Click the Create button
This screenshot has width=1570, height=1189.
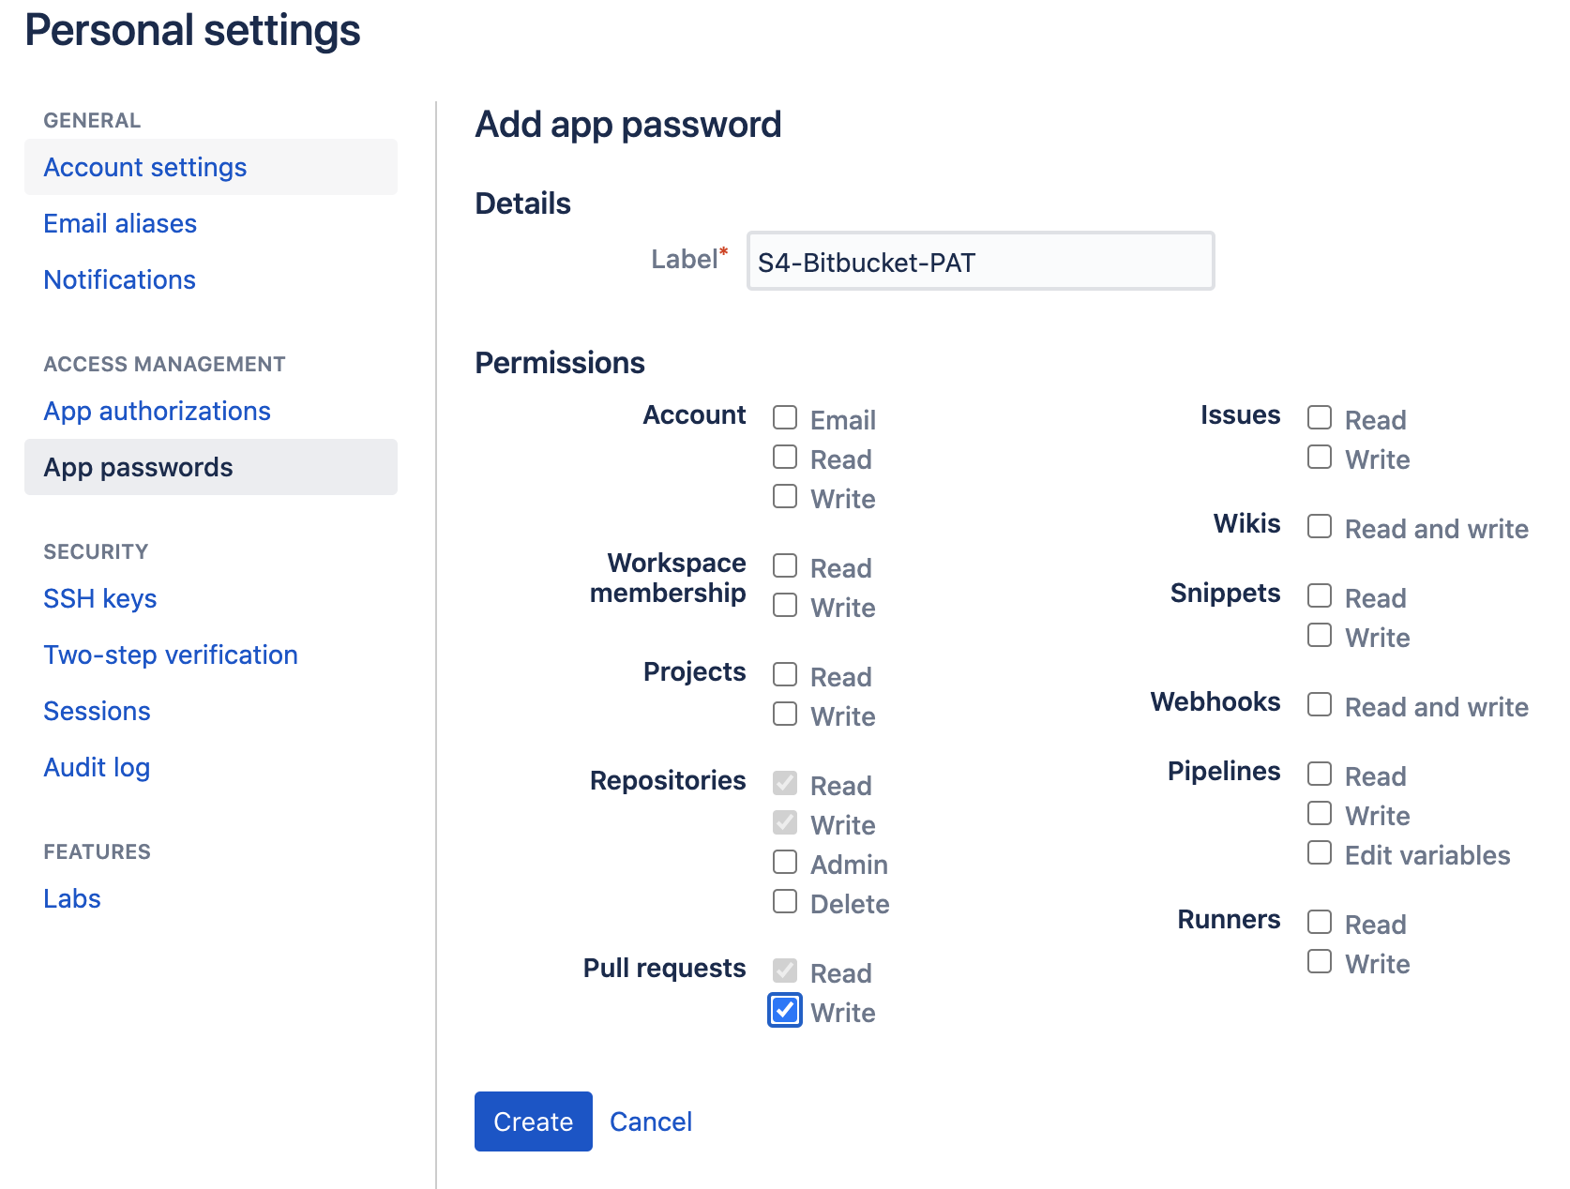click(534, 1121)
